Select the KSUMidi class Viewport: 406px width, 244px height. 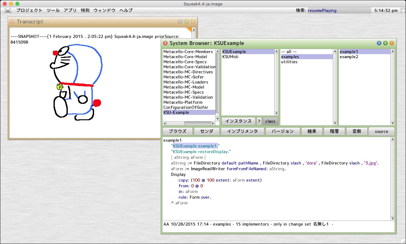coord(248,57)
